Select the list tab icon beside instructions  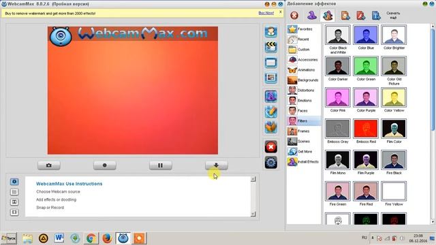(x=14, y=192)
